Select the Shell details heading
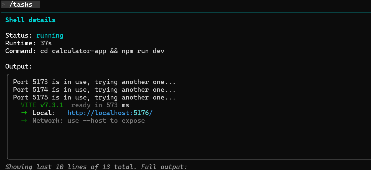Screen dimensions: 371x170 point(31,20)
